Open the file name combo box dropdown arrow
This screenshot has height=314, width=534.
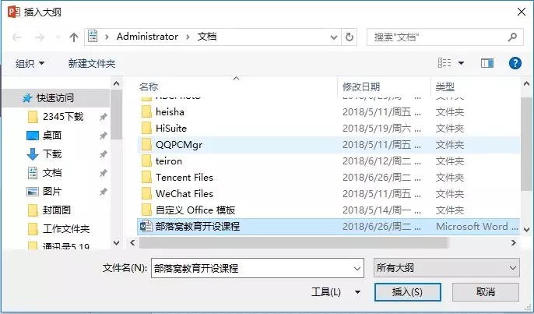tap(357, 268)
